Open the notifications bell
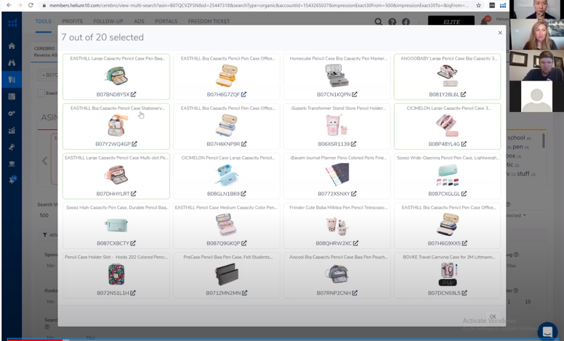Image resolution: width=564 pixels, height=341 pixels. pyautogui.click(x=484, y=21)
